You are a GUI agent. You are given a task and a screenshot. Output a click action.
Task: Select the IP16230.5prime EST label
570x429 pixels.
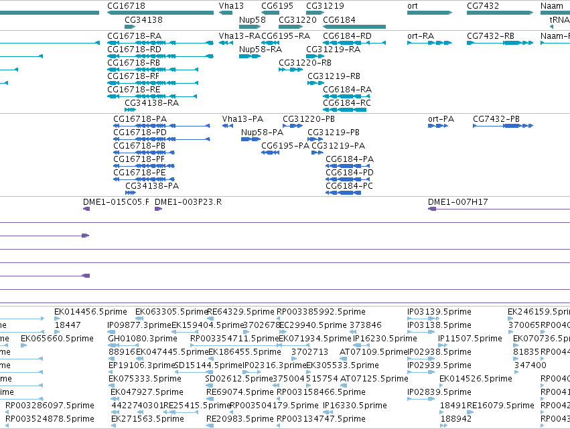coord(385,339)
